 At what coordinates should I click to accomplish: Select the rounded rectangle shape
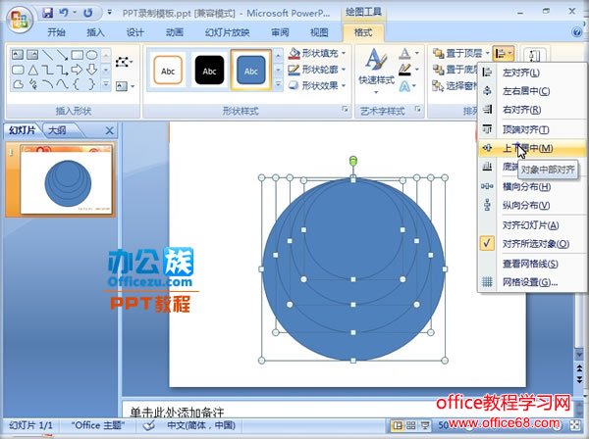pos(18,70)
